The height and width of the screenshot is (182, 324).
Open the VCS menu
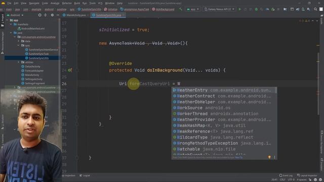pos(100,4)
